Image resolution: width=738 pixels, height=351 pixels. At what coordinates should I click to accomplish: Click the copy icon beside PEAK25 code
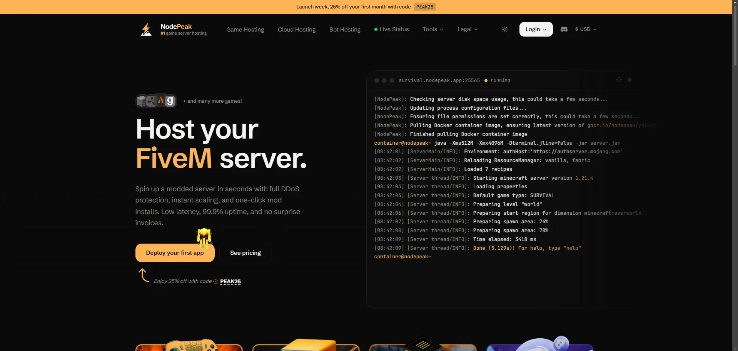click(215, 281)
